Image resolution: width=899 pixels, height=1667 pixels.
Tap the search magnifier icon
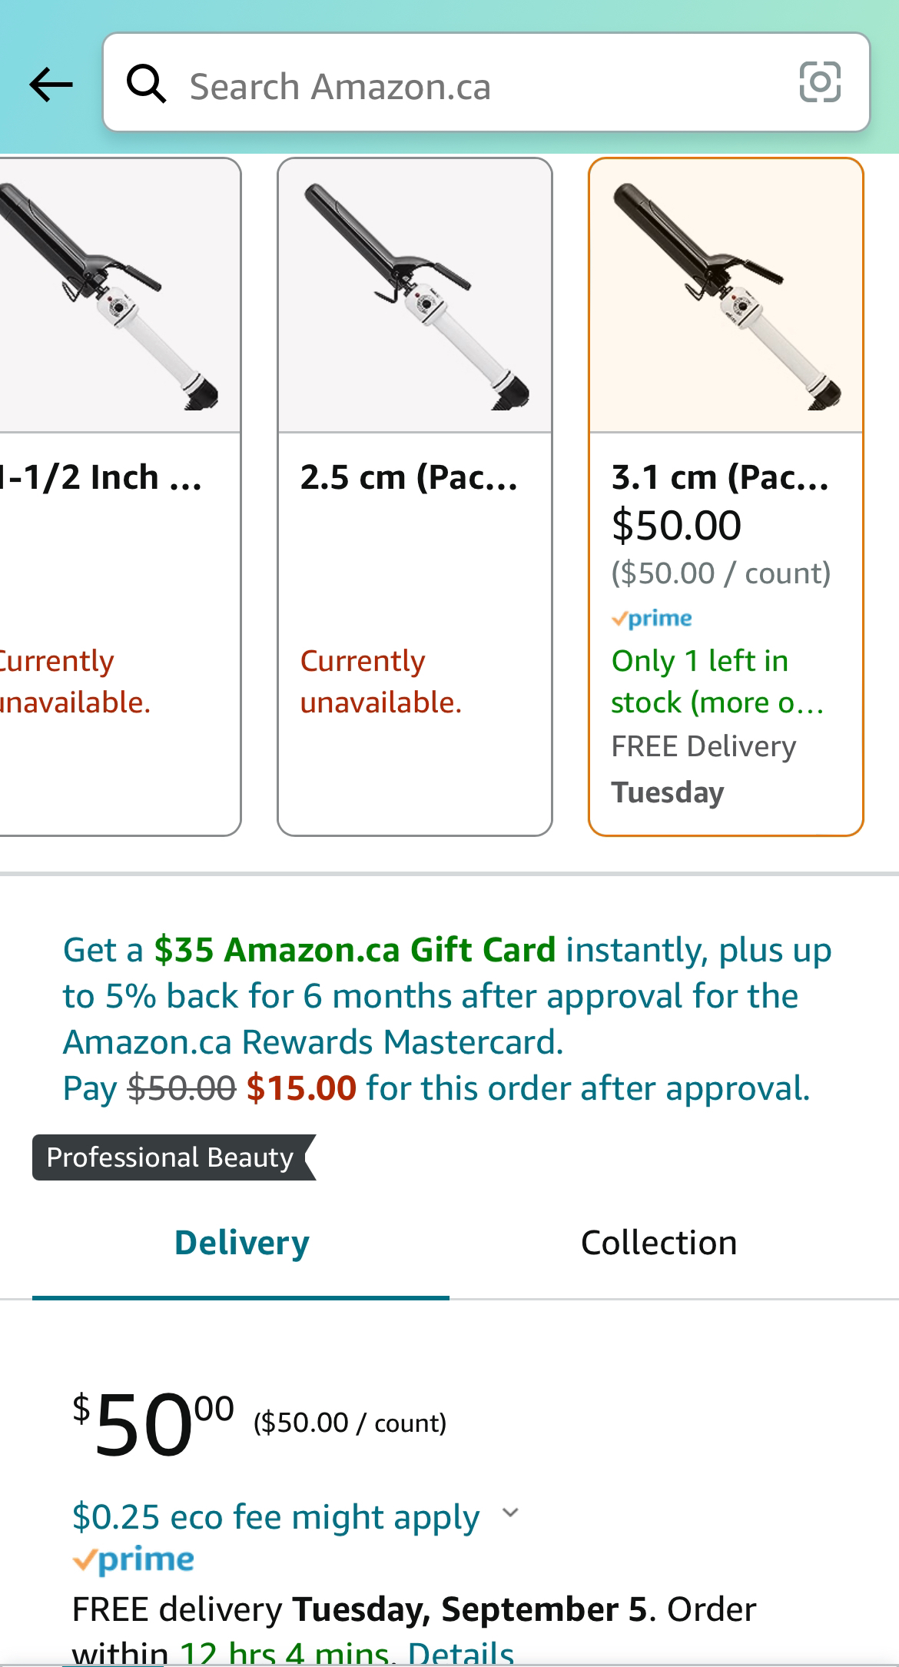tap(146, 84)
